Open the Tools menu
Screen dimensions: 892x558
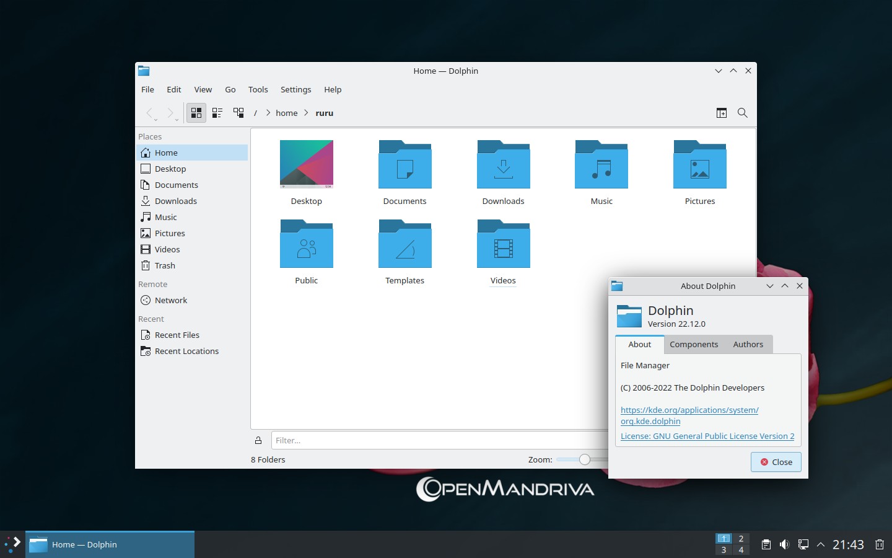click(258, 89)
